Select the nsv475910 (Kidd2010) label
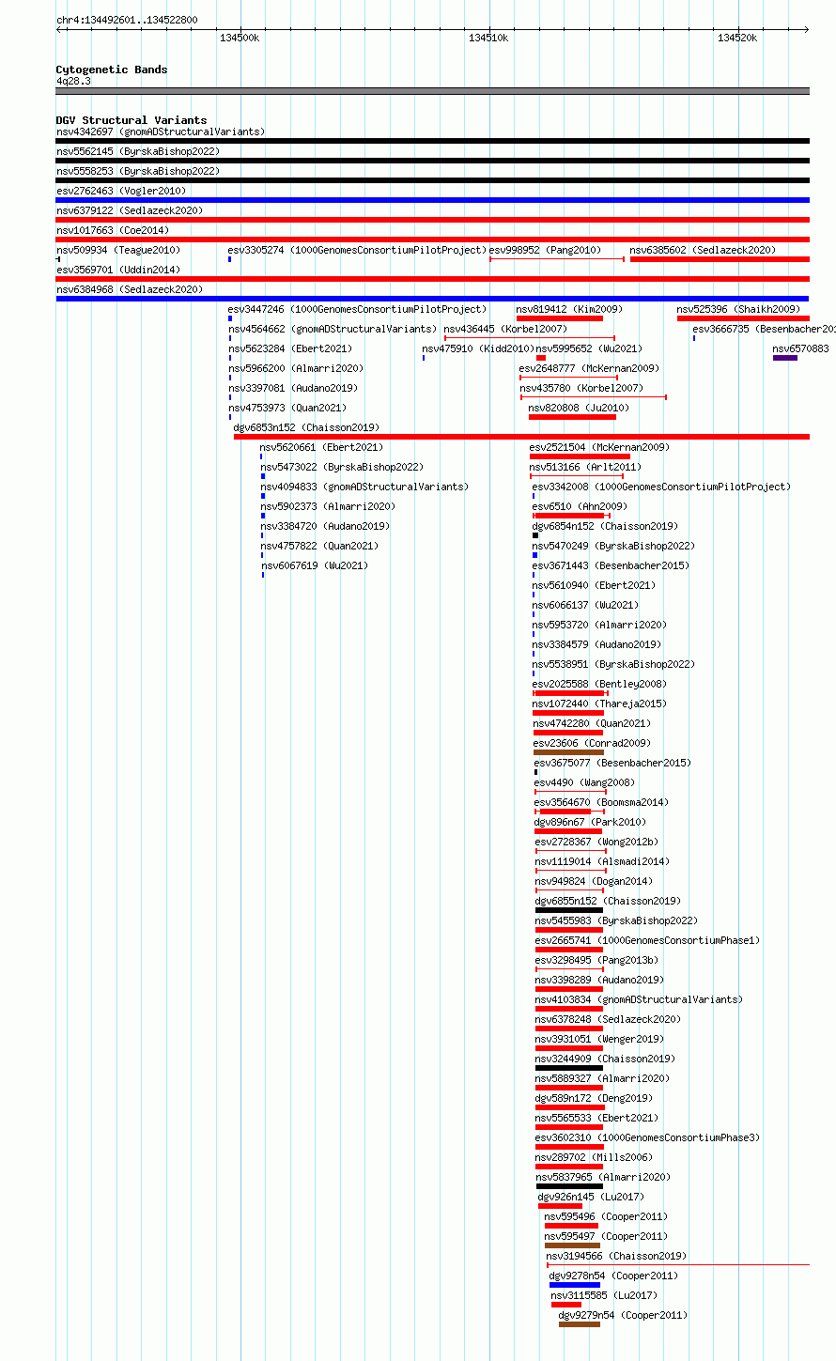Screen dimensions: 836x1361 [x=478, y=349]
